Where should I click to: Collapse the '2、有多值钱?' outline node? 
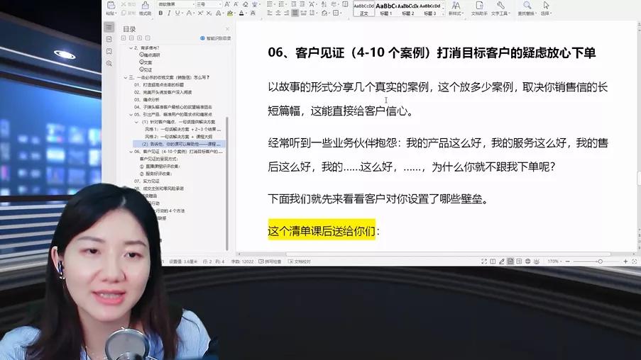pyautogui.click(x=131, y=47)
